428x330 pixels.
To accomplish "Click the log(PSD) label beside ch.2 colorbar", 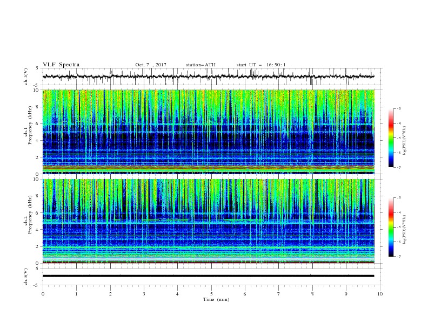I will click(x=404, y=230).
